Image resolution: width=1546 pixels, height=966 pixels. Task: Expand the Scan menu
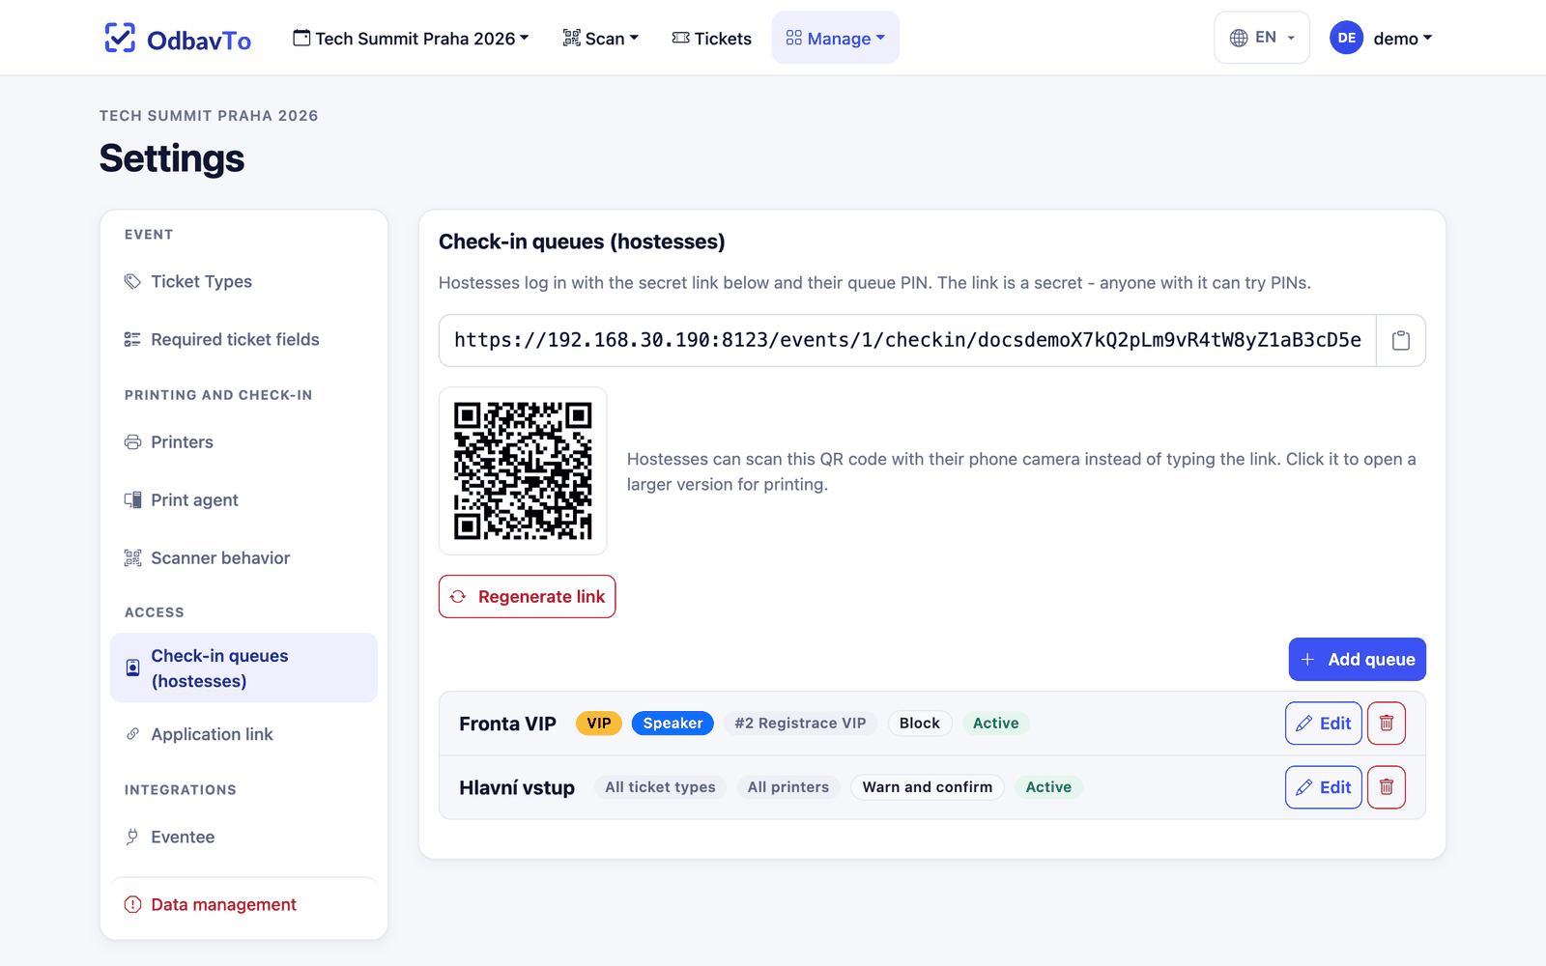point(600,38)
